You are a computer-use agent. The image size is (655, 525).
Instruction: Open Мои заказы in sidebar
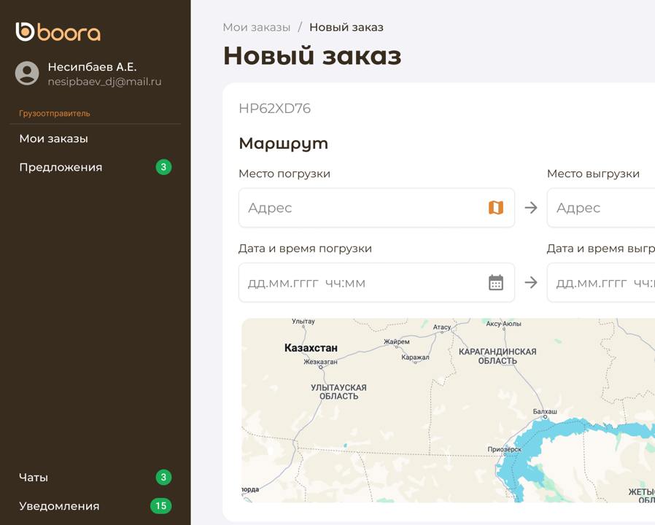point(53,139)
